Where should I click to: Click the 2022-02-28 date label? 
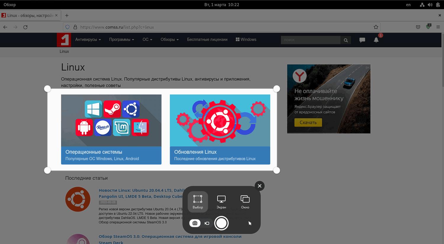pyautogui.click(x=108, y=202)
